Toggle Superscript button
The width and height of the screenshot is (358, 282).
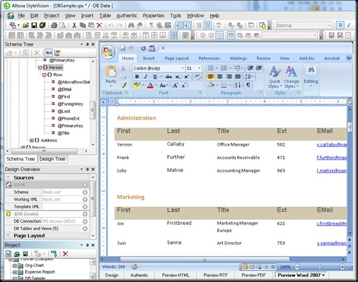point(187,77)
